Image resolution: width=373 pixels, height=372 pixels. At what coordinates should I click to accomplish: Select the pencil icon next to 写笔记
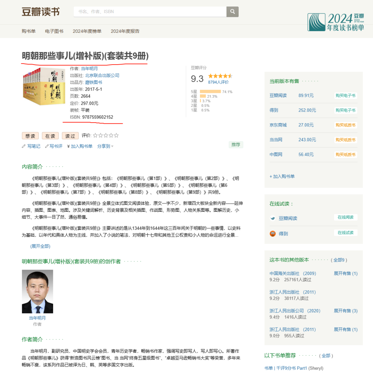pos(23,146)
